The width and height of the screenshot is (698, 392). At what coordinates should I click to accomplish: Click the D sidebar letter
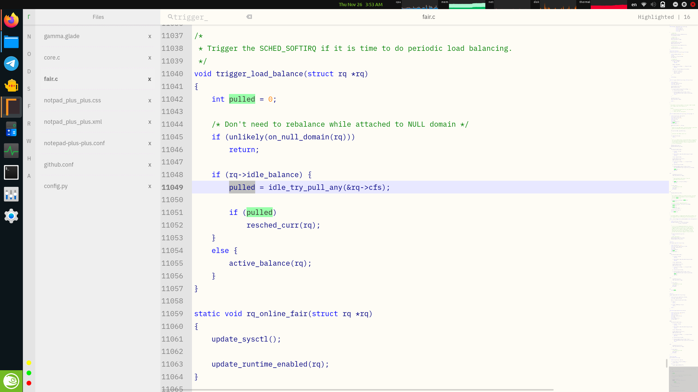tap(29, 72)
